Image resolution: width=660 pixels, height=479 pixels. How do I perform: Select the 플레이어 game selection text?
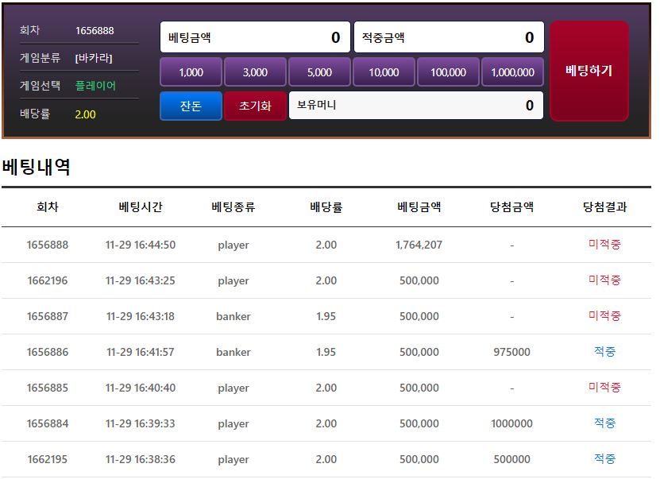click(x=95, y=86)
